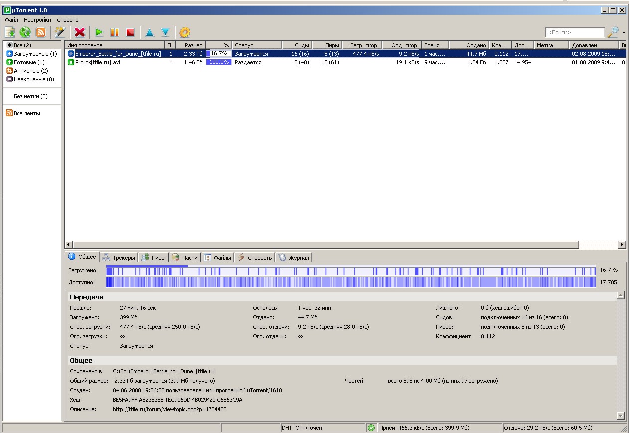The image size is (629, 433).
Task: Sort by Время column header
Action: click(x=435, y=45)
